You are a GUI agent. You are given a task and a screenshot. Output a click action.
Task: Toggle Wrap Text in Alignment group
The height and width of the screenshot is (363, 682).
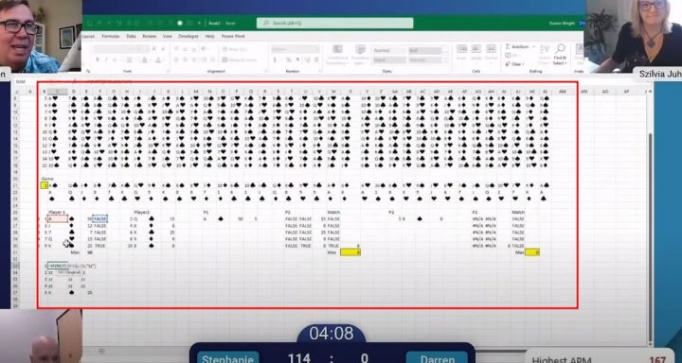click(x=234, y=49)
